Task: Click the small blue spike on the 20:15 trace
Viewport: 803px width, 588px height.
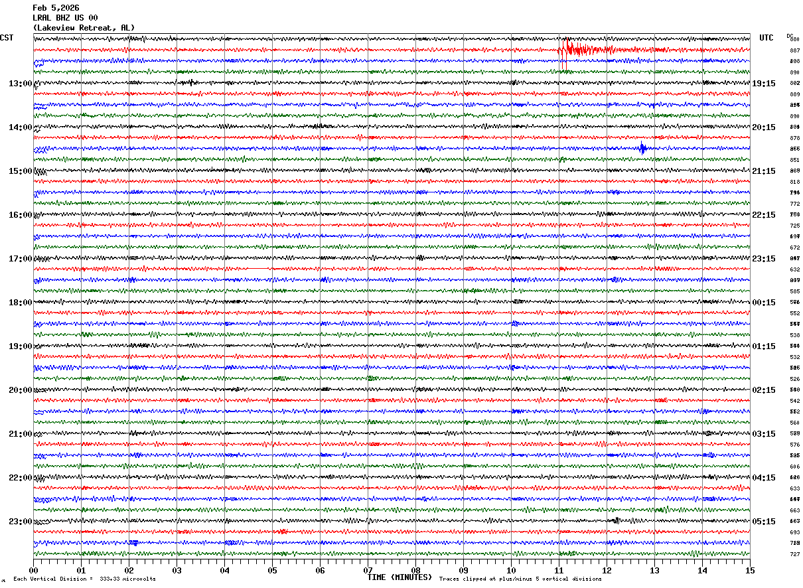Action: click(642, 149)
